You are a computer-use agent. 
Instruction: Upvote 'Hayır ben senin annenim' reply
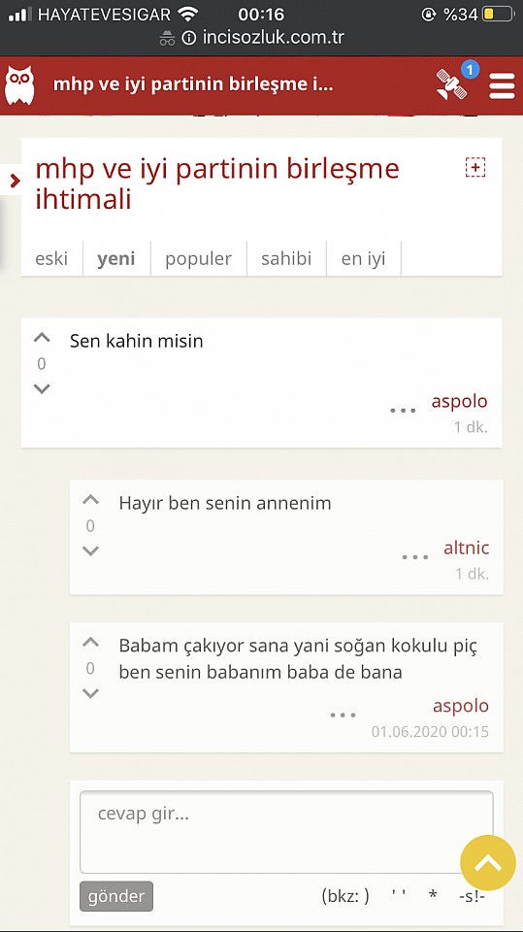90,500
